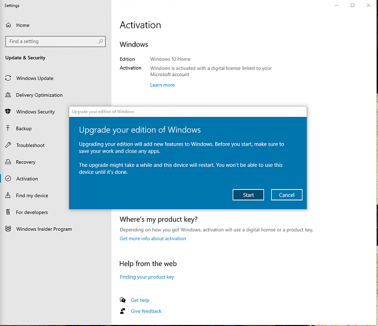Click the Windows Insider Program icon
The height and width of the screenshot is (326, 378).
8,229
